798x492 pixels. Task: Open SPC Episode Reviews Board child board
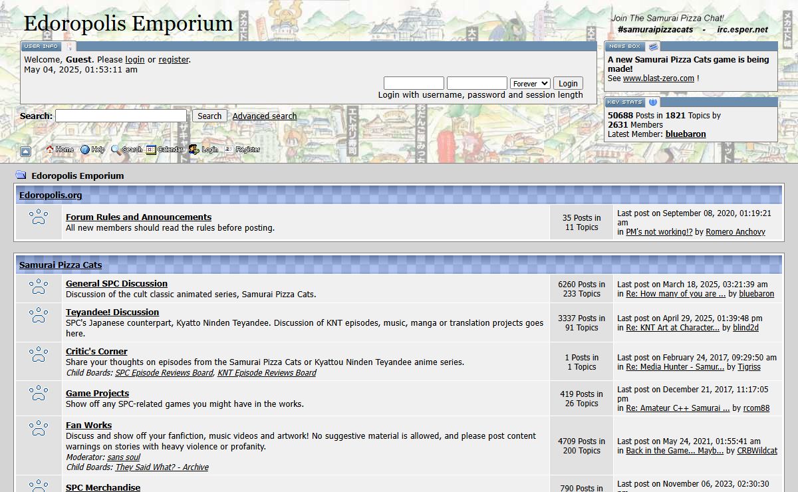click(x=164, y=373)
